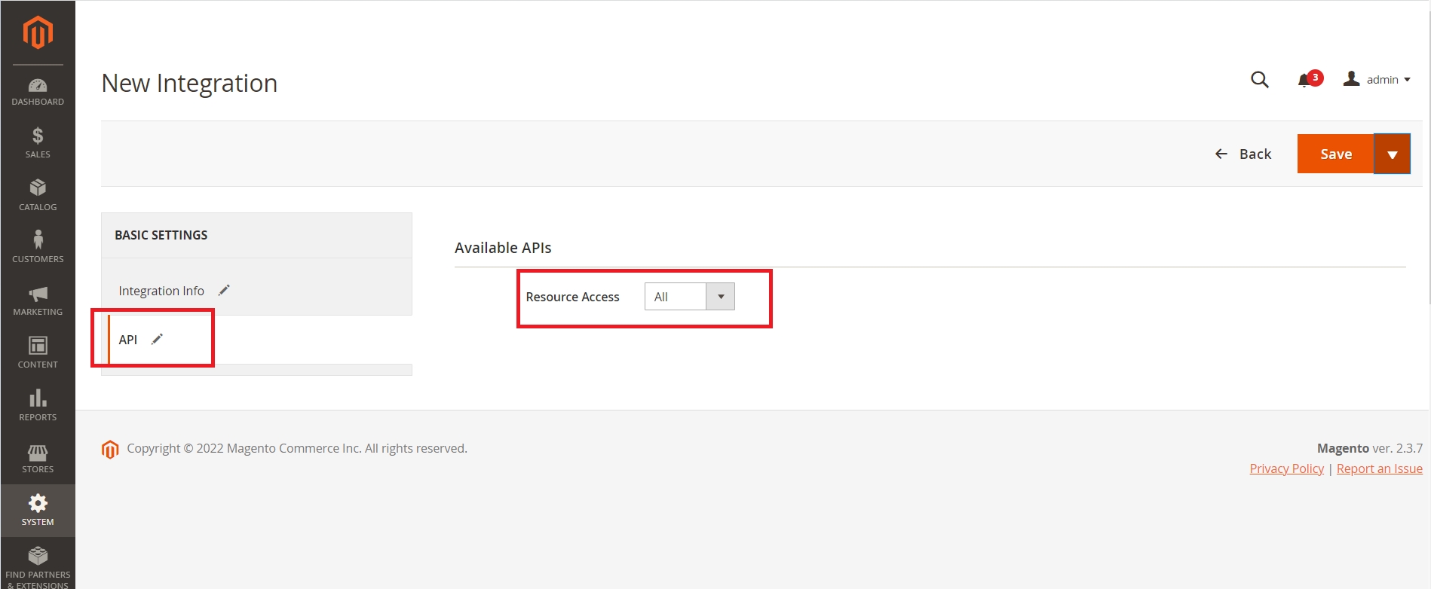Click the search magnifier icon
This screenshot has width=1431, height=589.
click(1259, 80)
